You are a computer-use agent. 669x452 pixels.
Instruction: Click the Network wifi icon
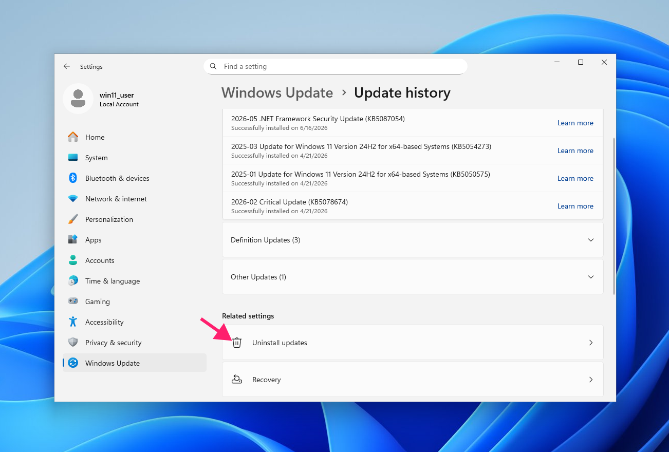point(73,199)
